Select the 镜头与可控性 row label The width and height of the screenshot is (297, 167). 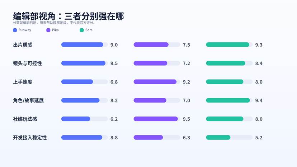(27, 63)
